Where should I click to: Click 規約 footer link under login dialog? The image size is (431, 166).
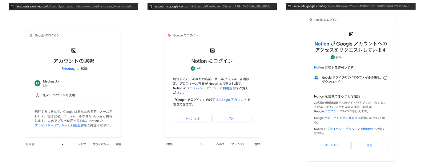(257, 144)
